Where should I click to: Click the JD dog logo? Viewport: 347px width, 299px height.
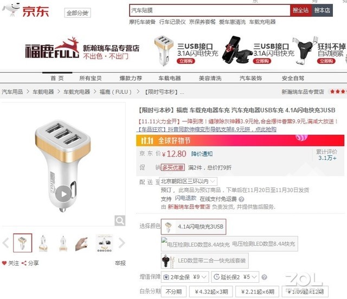11,10
